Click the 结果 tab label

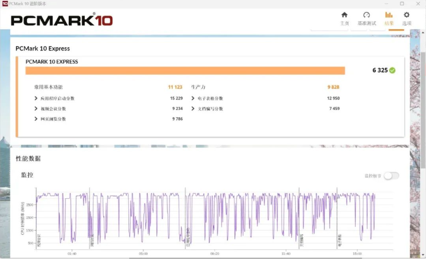tap(389, 23)
